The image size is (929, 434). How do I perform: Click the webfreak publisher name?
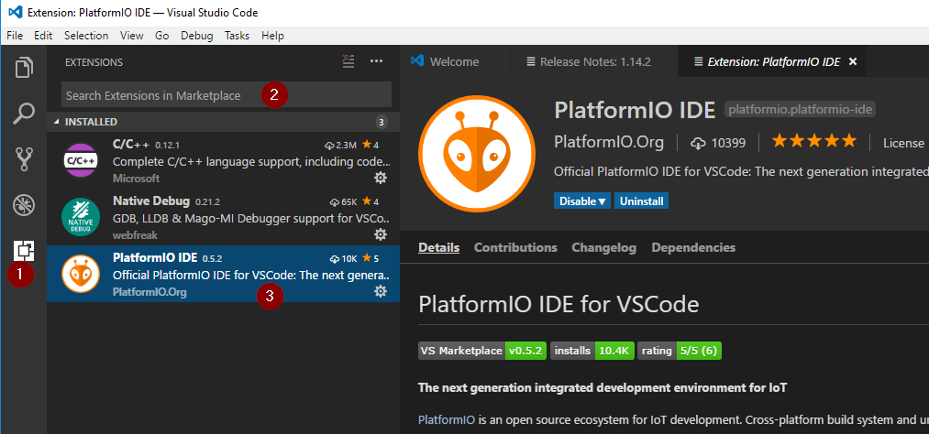coord(135,235)
